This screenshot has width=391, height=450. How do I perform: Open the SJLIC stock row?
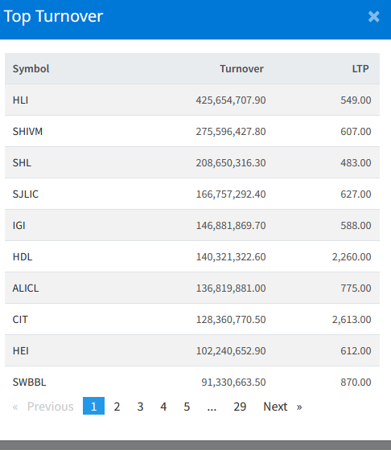(192, 194)
